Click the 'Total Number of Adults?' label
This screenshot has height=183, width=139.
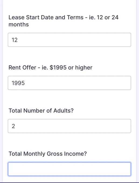(x=41, y=111)
